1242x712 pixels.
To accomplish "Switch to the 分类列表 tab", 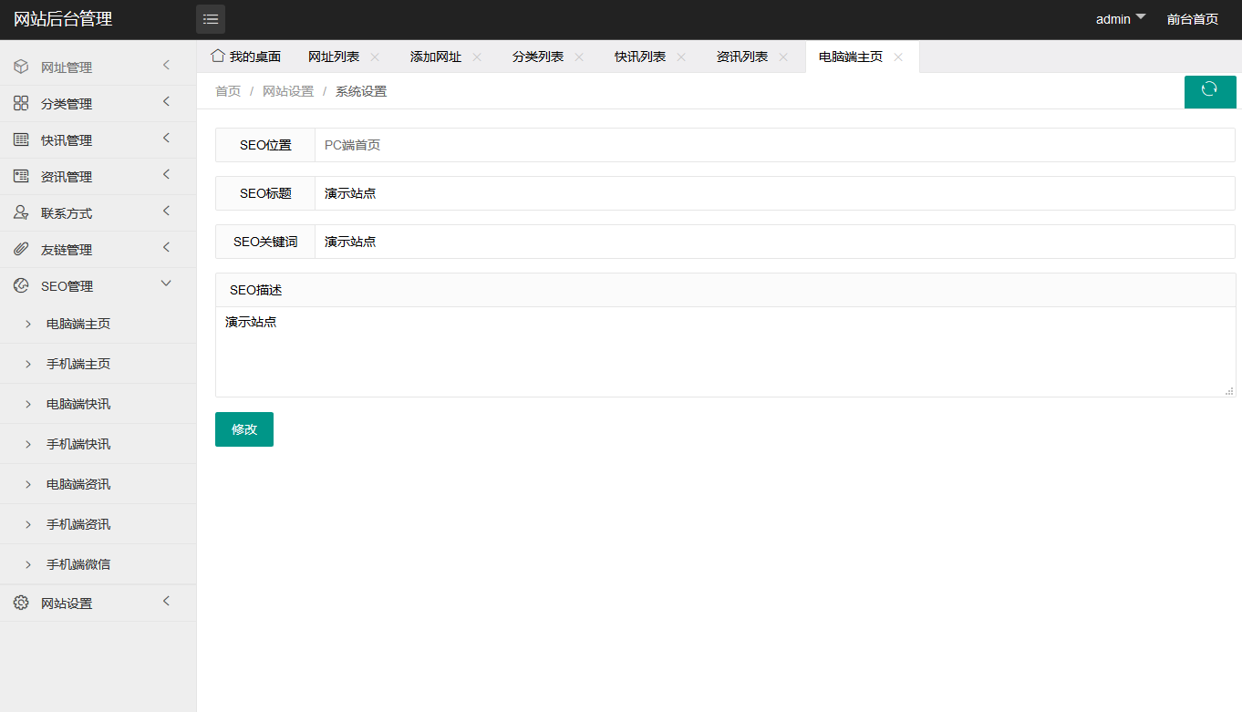I will [x=537, y=57].
